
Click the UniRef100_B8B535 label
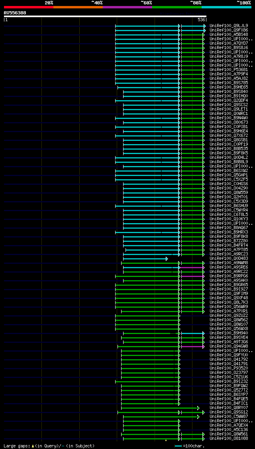229,148
